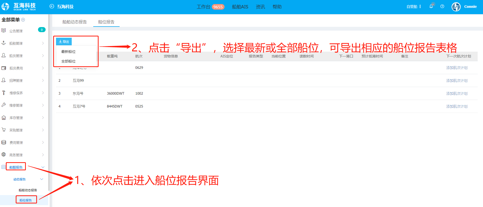The width and height of the screenshot is (483, 207).
Task: Expand the 维修管理 menu chevron
Action: point(43,105)
